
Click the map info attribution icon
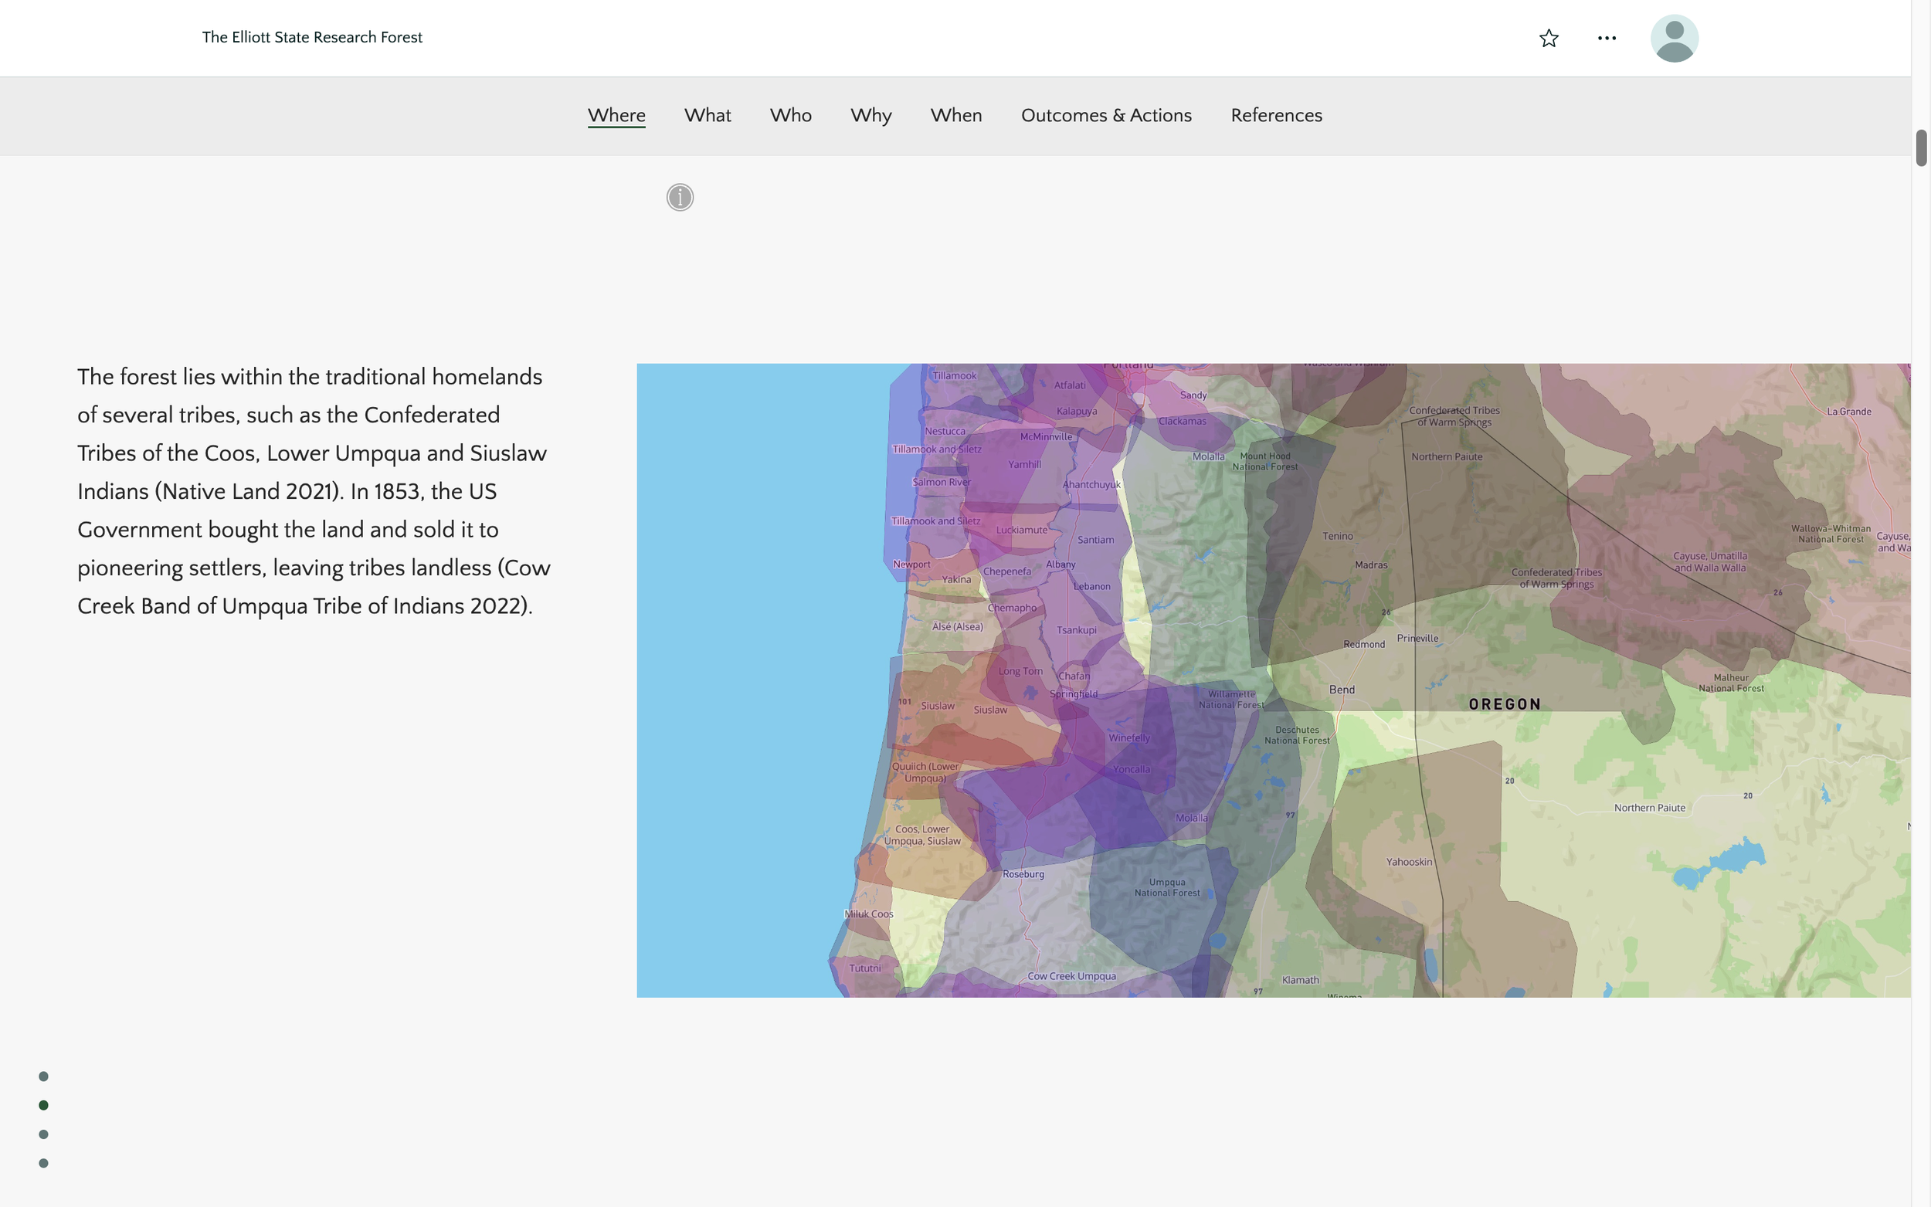pyautogui.click(x=680, y=197)
